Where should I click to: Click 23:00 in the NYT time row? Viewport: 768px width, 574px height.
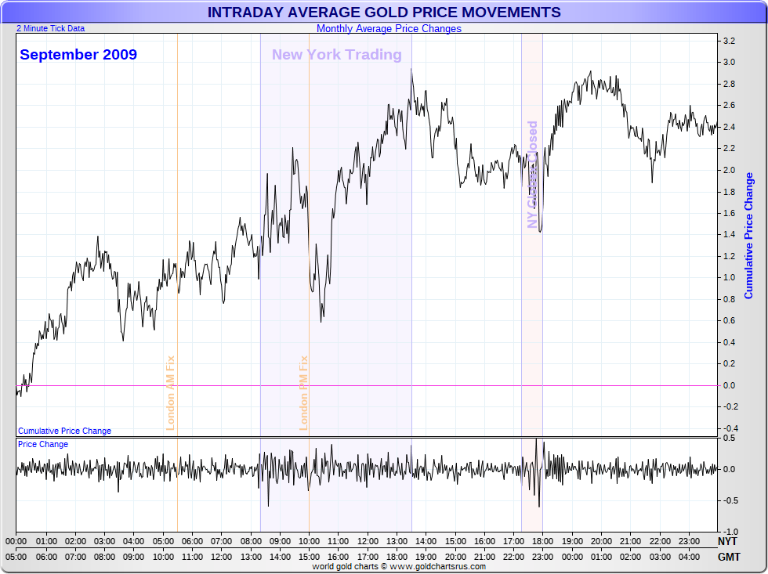click(689, 541)
